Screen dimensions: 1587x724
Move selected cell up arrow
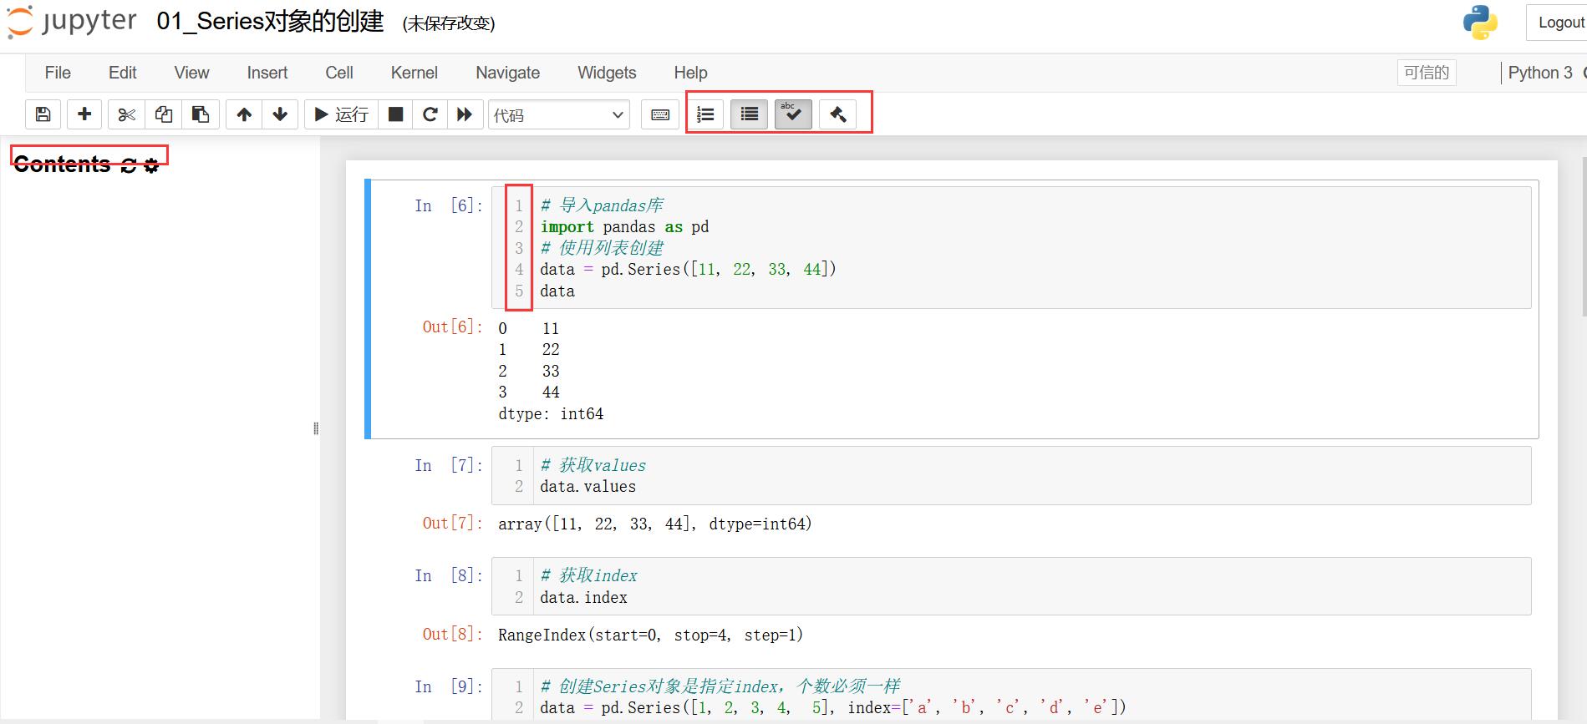click(244, 114)
